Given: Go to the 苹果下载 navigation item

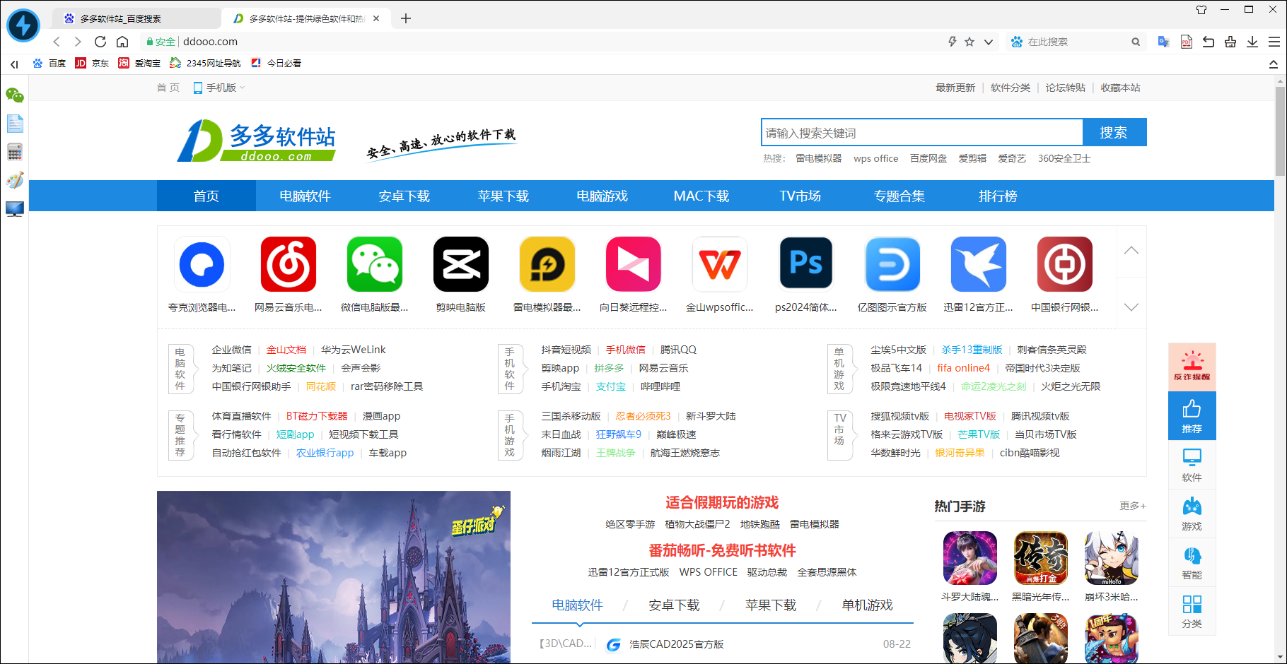Looking at the screenshot, I should click(x=503, y=196).
